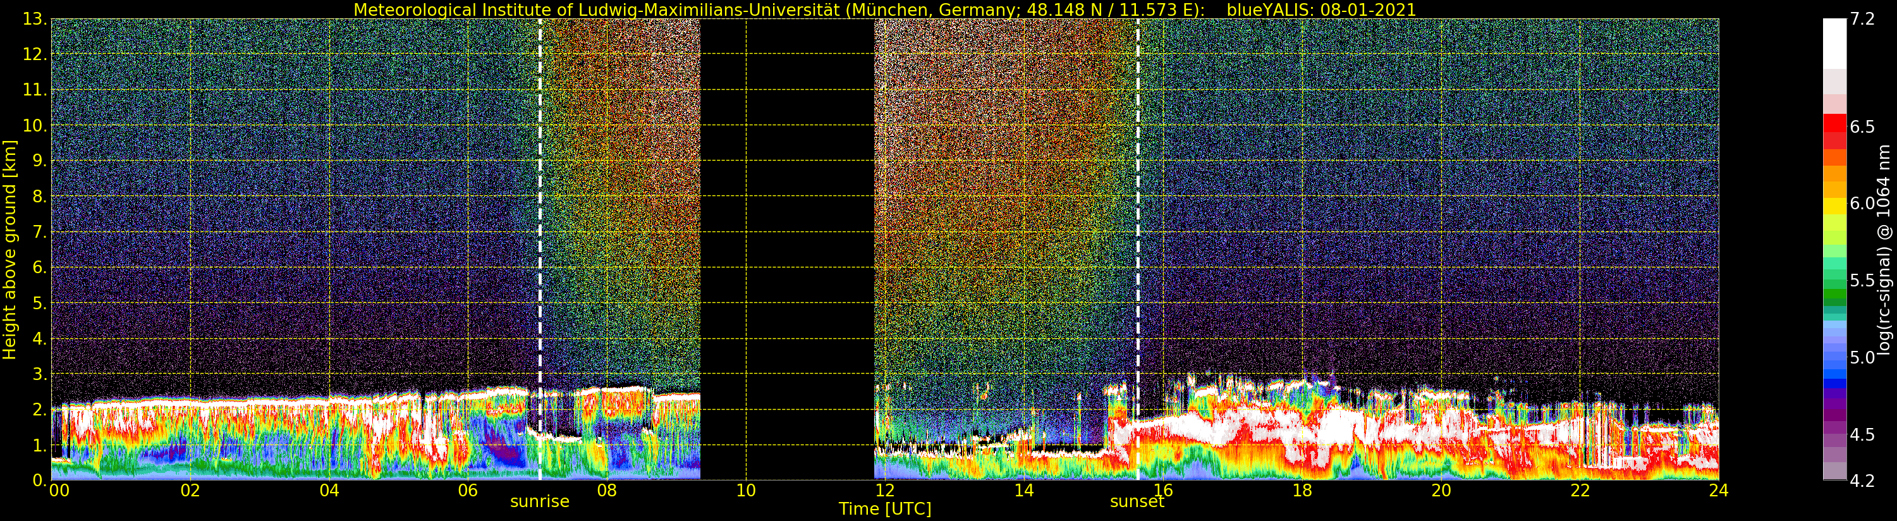Click the "2." height axis tick label
The width and height of the screenshot is (1897, 521).
click(40, 410)
